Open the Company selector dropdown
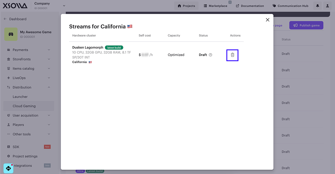Viewport: 335px width, 174px height. pos(64,6)
